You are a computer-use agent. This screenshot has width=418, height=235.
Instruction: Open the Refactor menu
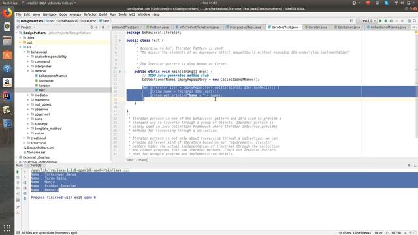click(x=90, y=14)
